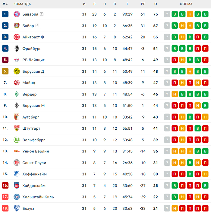Open the Хоффенхайм team page link
The height and width of the screenshot is (214, 211).
[34, 174]
